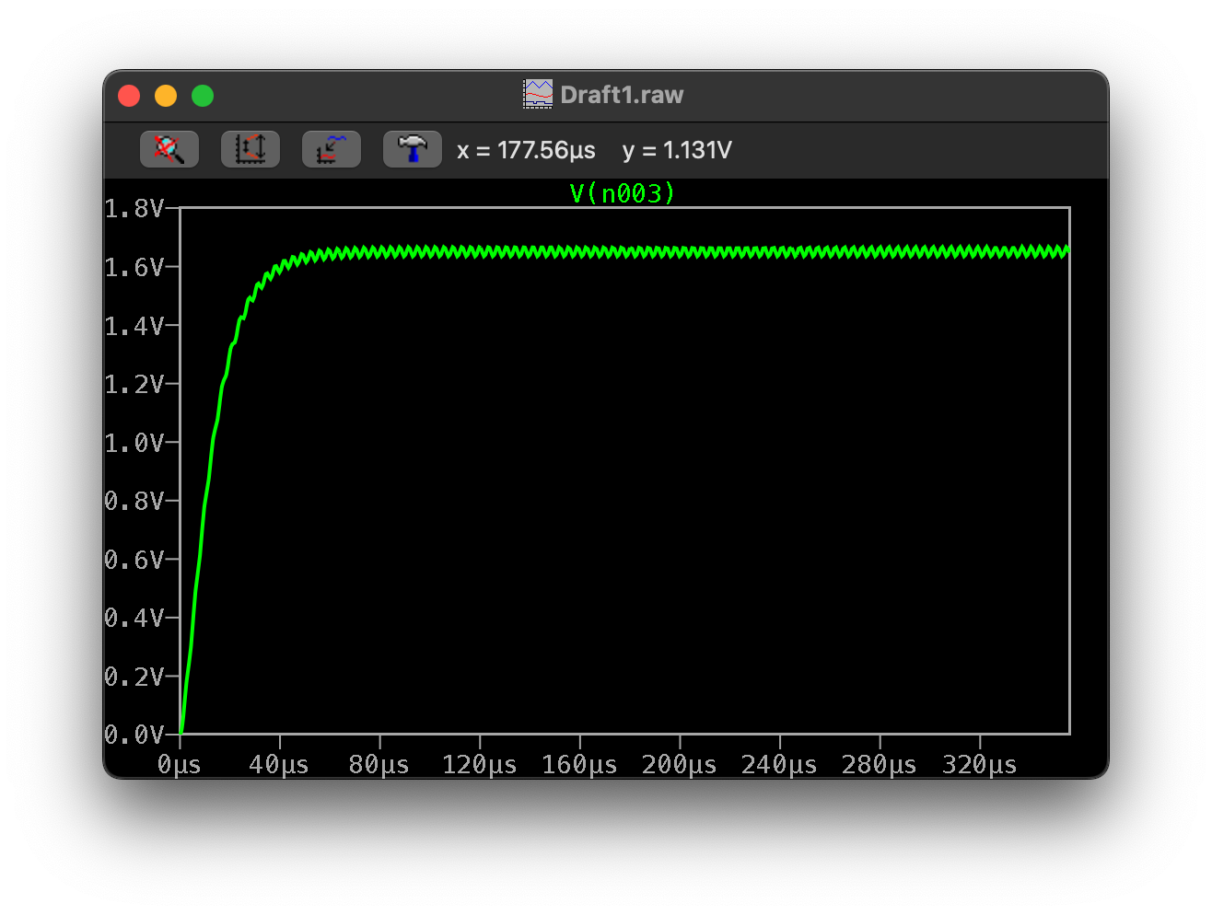Click the 0.6V vertical axis label

134,560
